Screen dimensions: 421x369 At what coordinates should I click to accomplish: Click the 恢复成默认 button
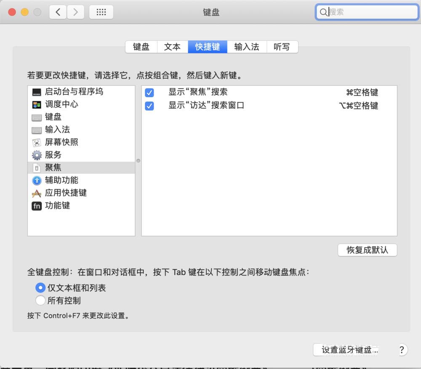[x=367, y=250]
